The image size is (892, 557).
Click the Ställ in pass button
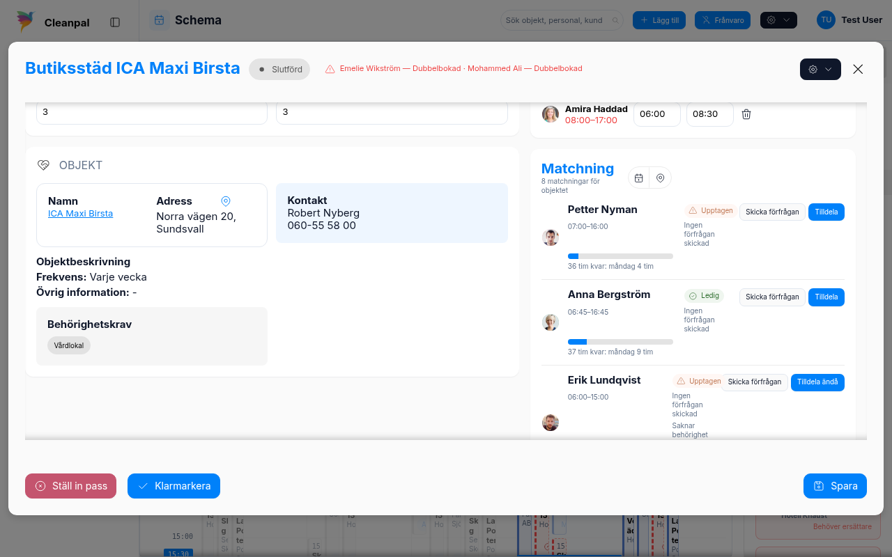tap(70, 486)
